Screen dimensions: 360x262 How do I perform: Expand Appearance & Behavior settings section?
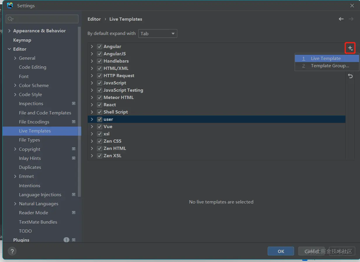[x=9, y=31]
